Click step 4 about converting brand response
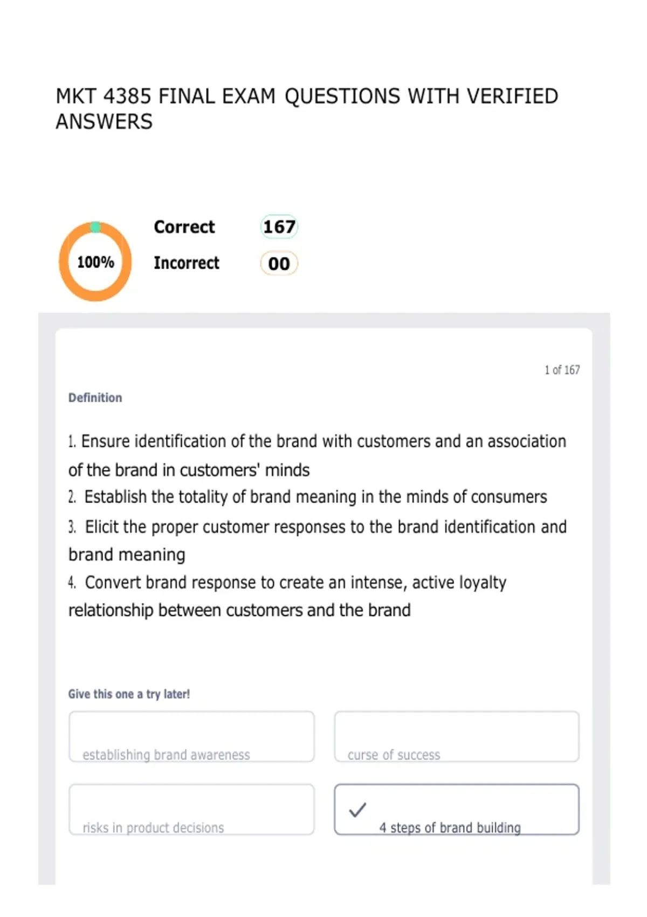This screenshot has height=917, width=647. coord(287,596)
